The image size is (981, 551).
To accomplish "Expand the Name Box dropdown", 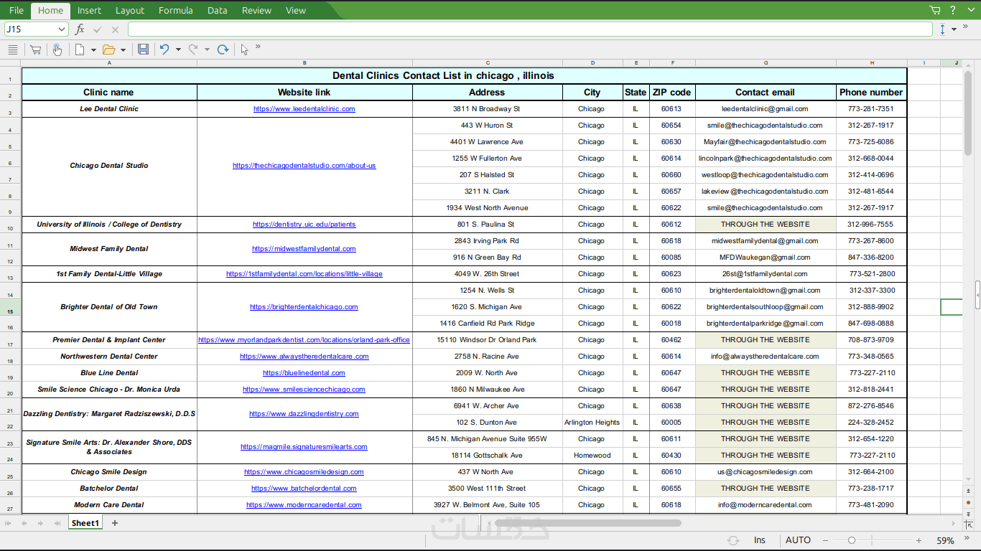I will click(61, 29).
